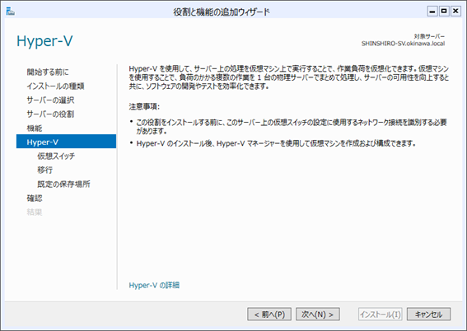
Task: Open the 仮想スイッチ sub-step
Action: [56, 156]
